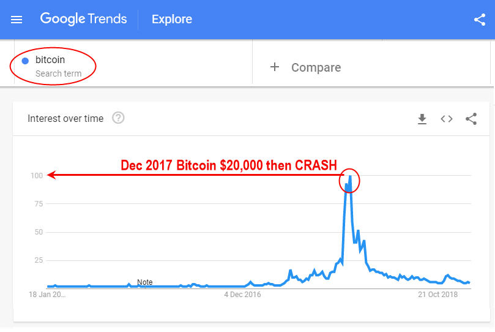Share the page using the header share icon
The width and height of the screenshot is (495, 332).
coord(480,20)
